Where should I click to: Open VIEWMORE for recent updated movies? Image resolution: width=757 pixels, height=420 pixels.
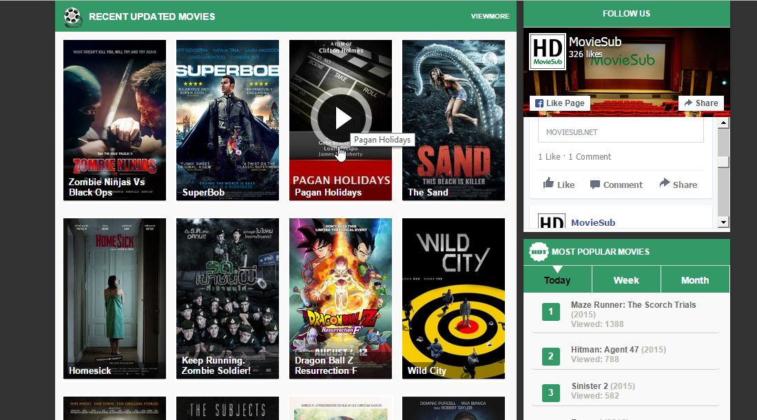pos(490,17)
